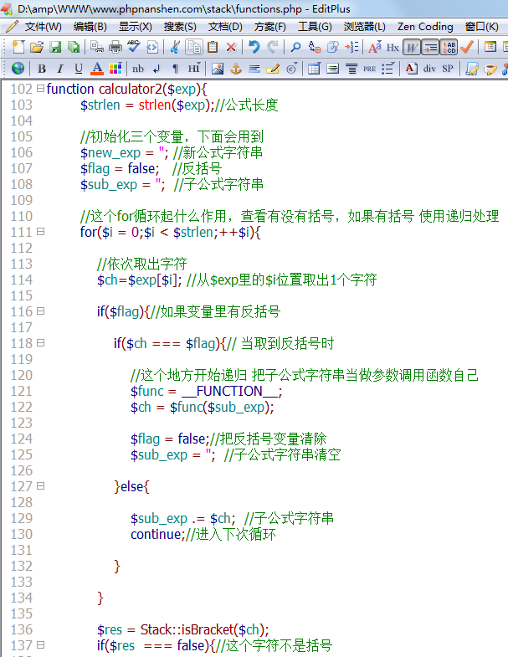This screenshot has width=508, height=657.
Task: Click the Paste clipboard icon
Action: pos(213,47)
